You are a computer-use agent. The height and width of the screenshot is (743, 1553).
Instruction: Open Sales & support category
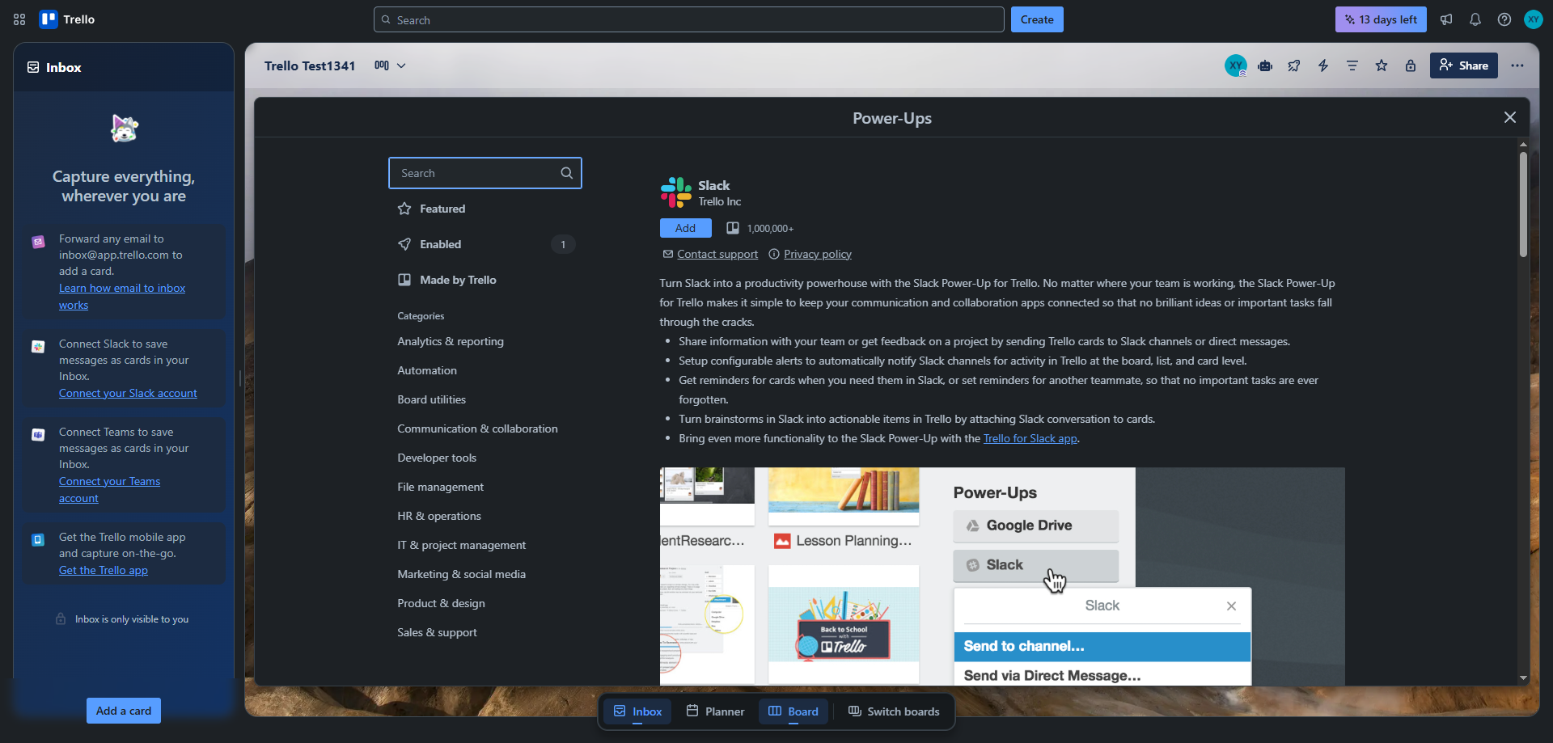[x=437, y=632]
